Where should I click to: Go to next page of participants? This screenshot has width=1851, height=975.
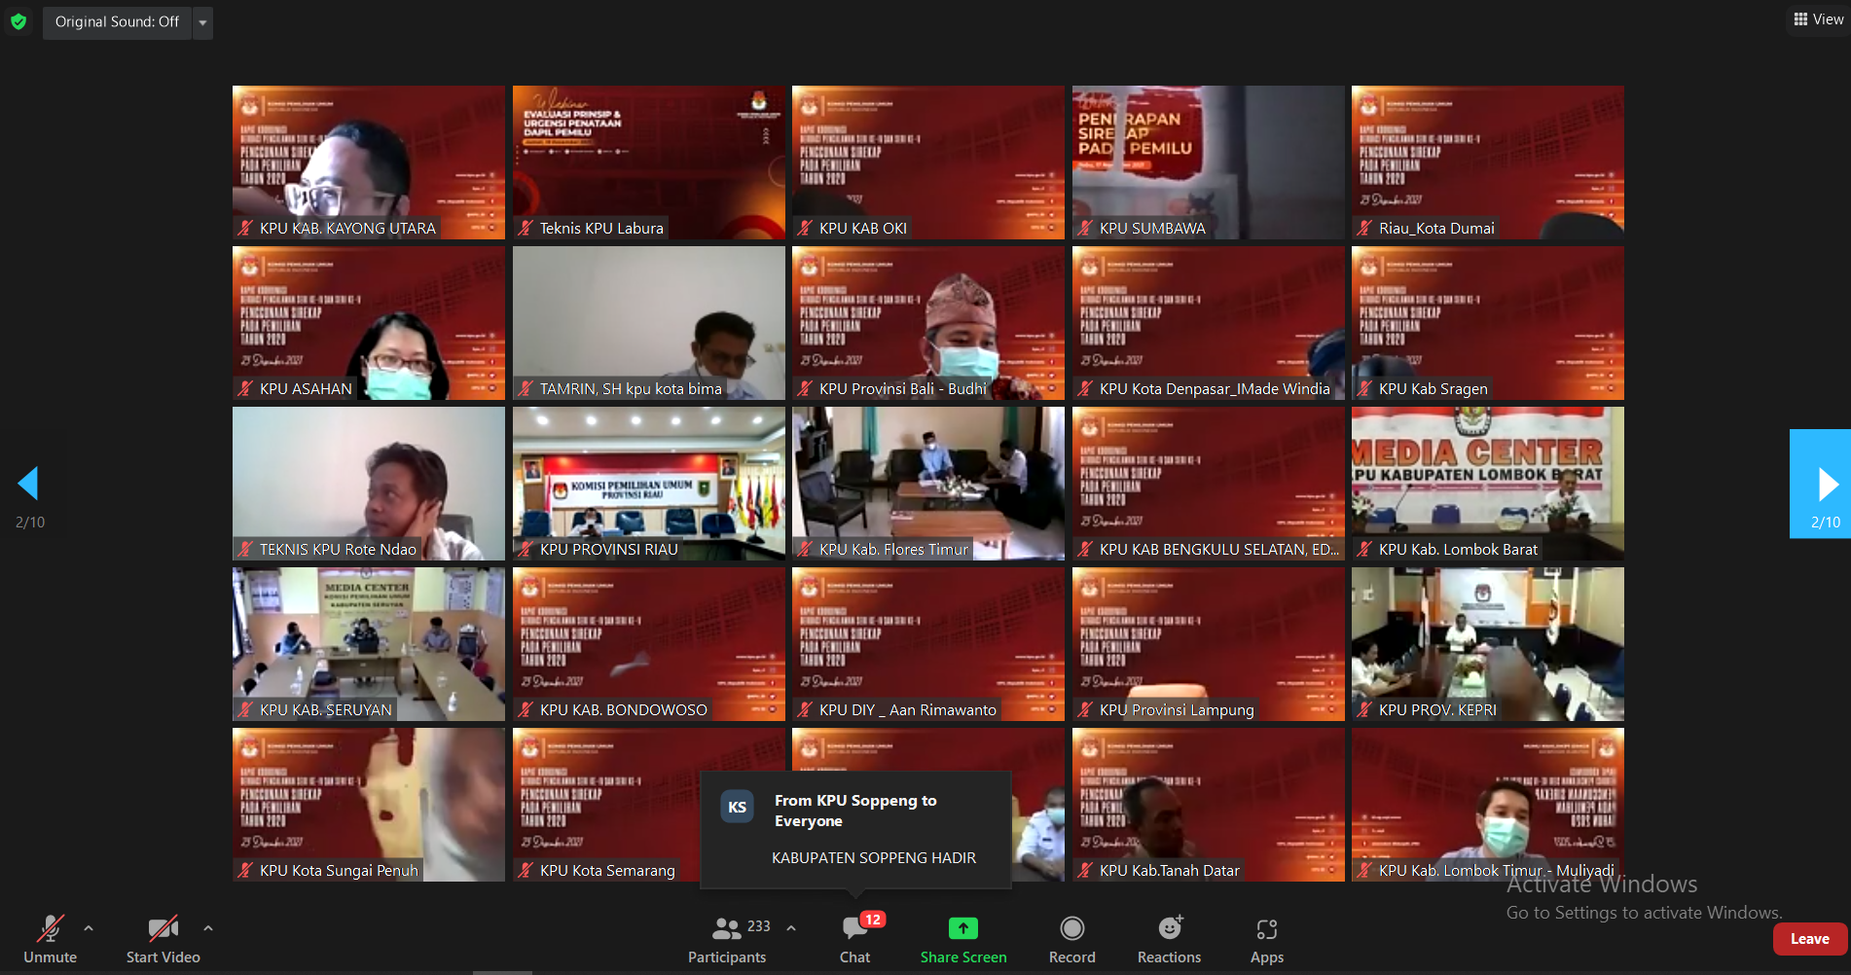coord(1821,484)
